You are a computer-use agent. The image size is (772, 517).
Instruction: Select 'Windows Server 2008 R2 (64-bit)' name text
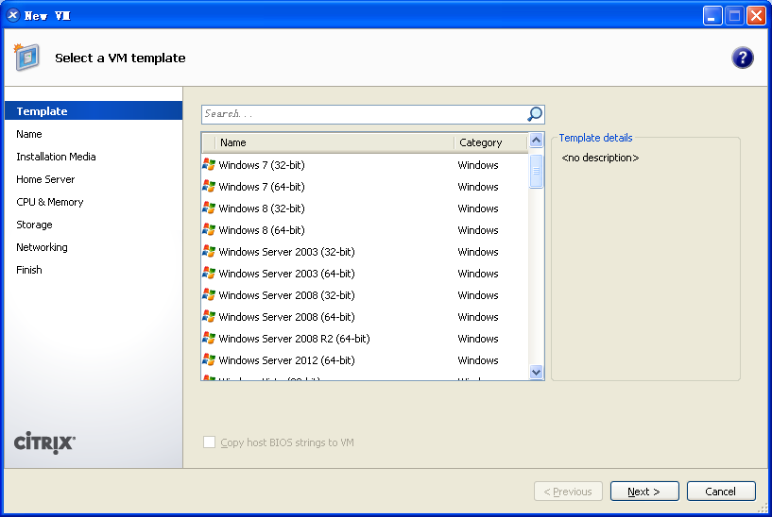click(x=294, y=338)
